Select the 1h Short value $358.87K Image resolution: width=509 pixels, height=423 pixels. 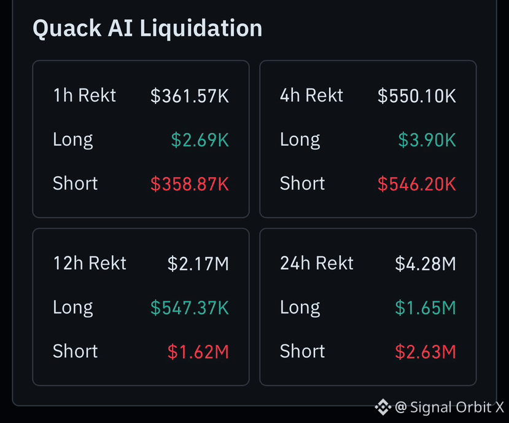[190, 184]
